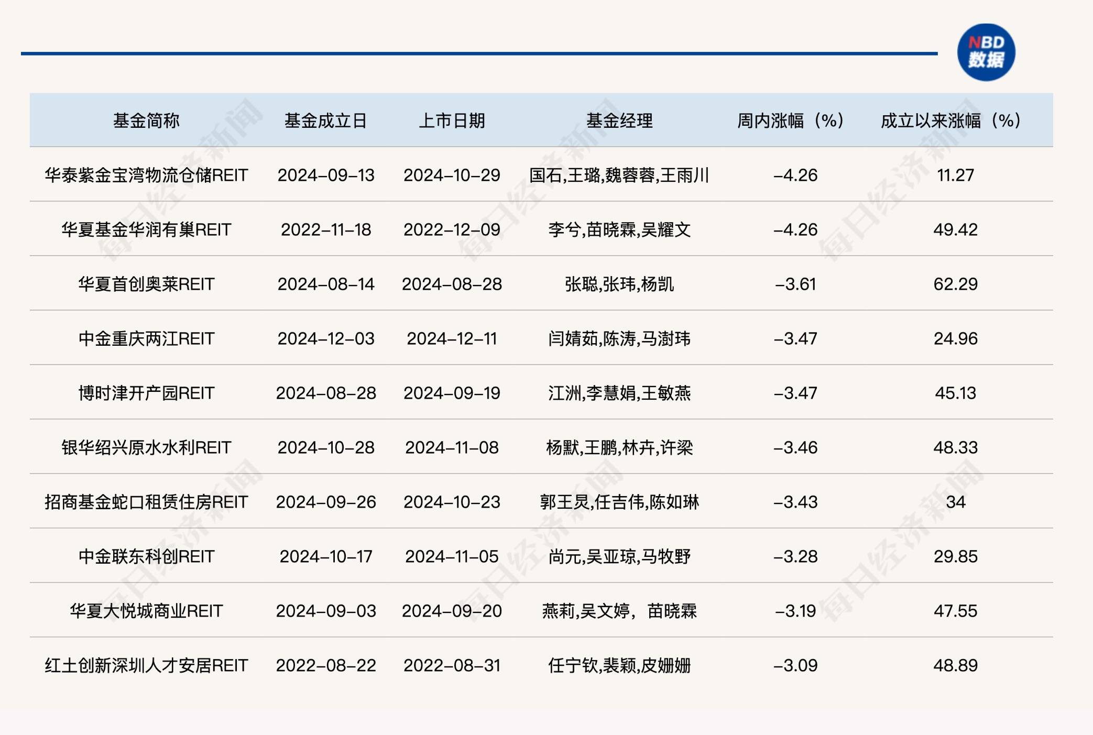The width and height of the screenshot is (1093, 735).
Task: Click the NBD数据 logo icon
Action: click(x=986, y=52)
